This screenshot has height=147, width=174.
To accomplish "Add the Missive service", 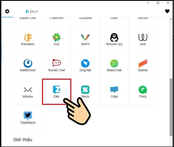I will coord(28,90).
